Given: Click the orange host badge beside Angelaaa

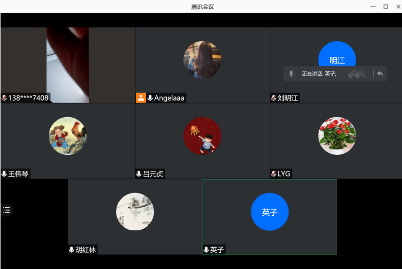Looking at the screenshot, I should tap(141, 98).
